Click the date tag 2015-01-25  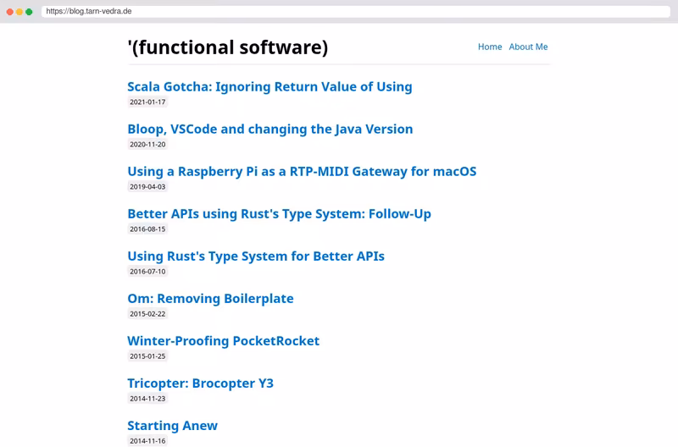[147, 356]
